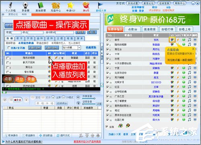
Task: Click the move-down arrow icon in playlist toolbar
Action: [x=98, y=135]
